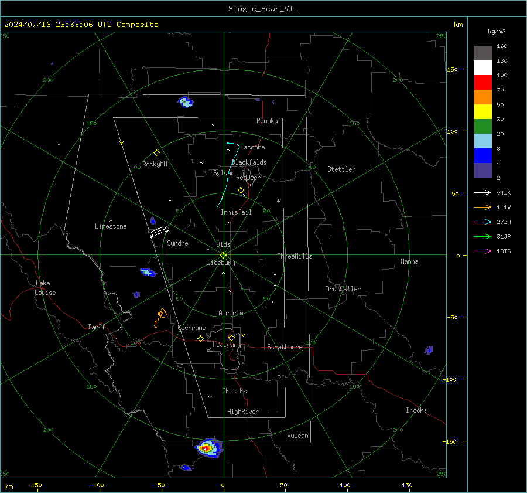Click the Calgary city label
The width and height of the screenshot is (527, 493).
[228, 345]
